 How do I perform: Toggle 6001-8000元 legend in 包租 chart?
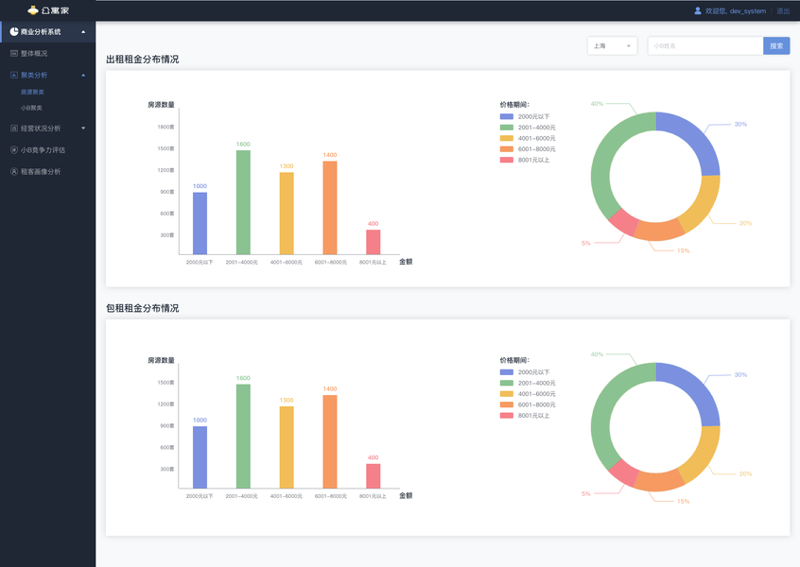point(528,404)
